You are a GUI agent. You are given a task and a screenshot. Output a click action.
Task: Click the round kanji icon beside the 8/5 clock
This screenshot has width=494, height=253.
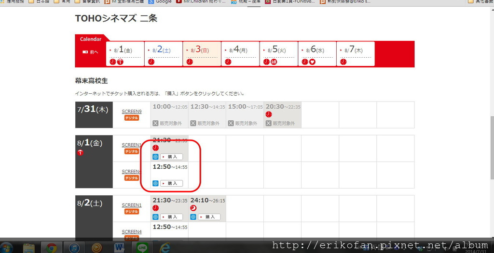tap(274, 62)
